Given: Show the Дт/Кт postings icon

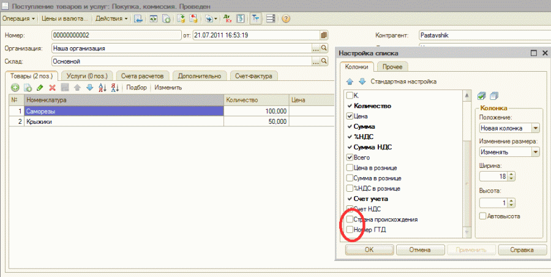Looking at the screenshot, I should 228,18.
